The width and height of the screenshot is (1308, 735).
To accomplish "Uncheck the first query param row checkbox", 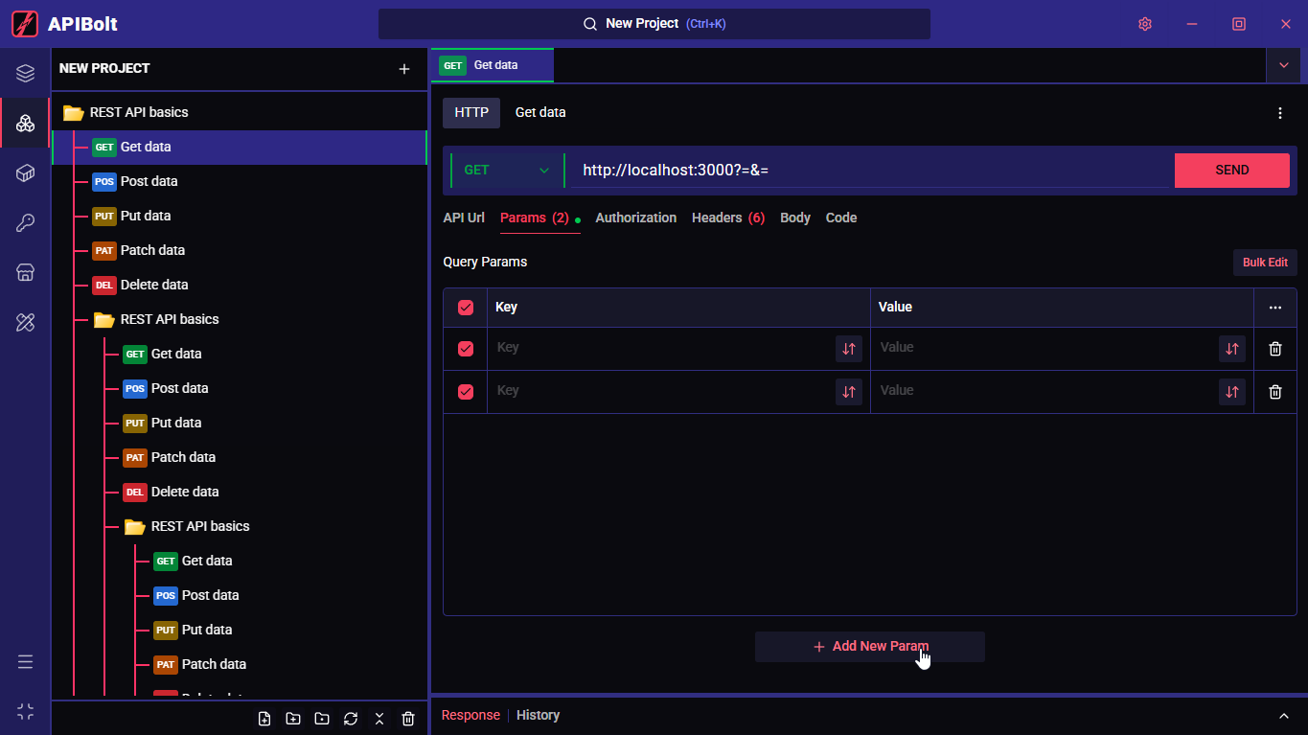I will tap(466, 349).
